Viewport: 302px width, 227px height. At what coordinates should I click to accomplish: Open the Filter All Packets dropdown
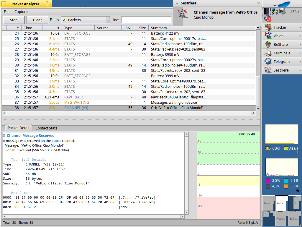(86, 20)
